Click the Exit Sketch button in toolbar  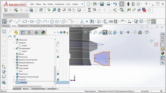[x=4, y=21]
